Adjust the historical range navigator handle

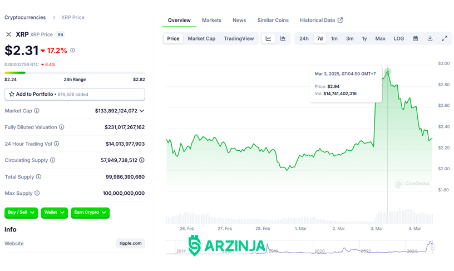point(432,247)
